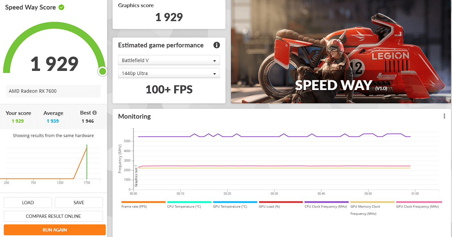Click the Your score label

tap(18, 113)
